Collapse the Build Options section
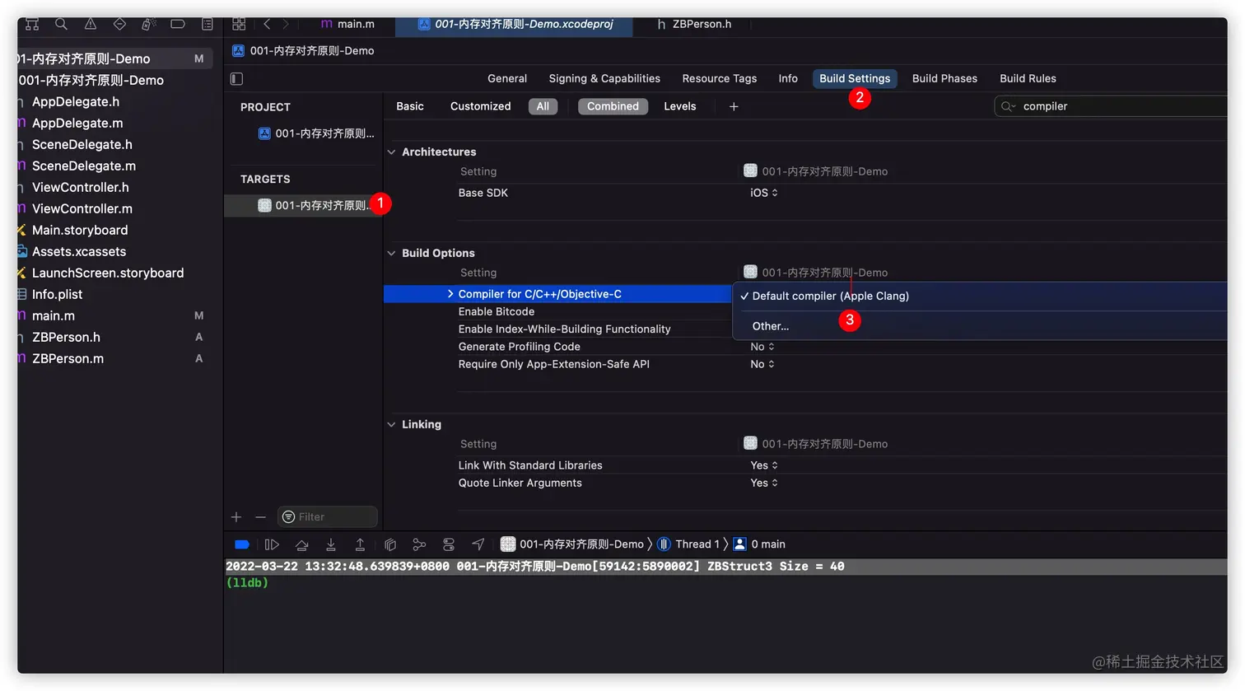Image resolution: width=1245 pixels, height=691 pixels. 392,254
